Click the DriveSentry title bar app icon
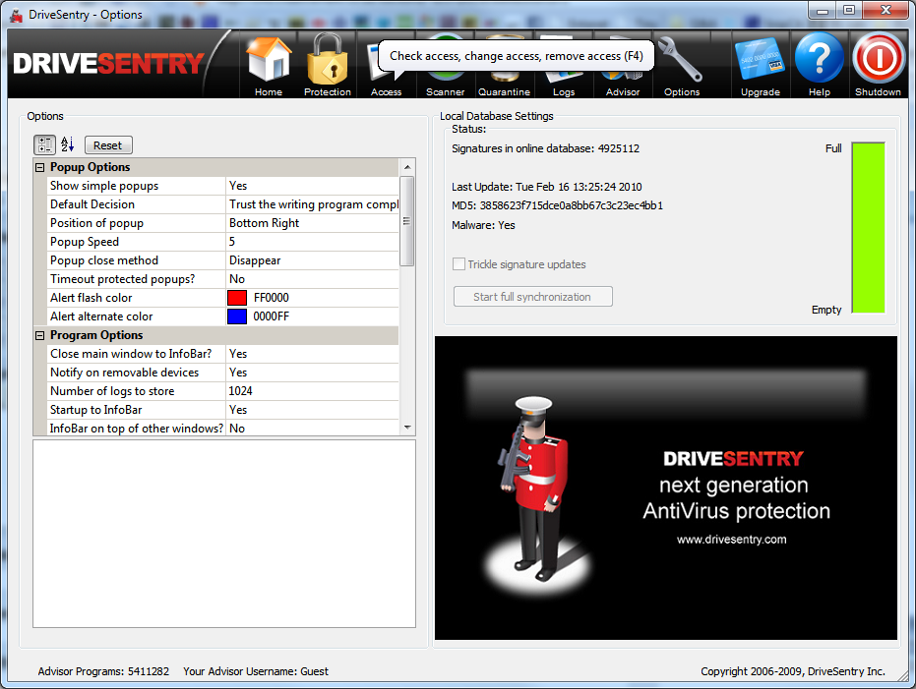 pyautogui.click(x=16, y=15)
